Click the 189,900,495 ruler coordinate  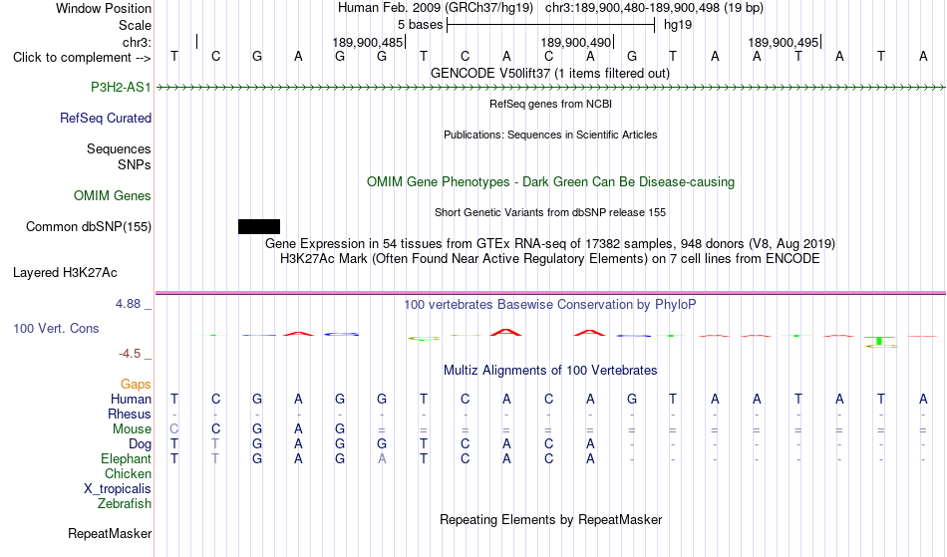[784, 42]
